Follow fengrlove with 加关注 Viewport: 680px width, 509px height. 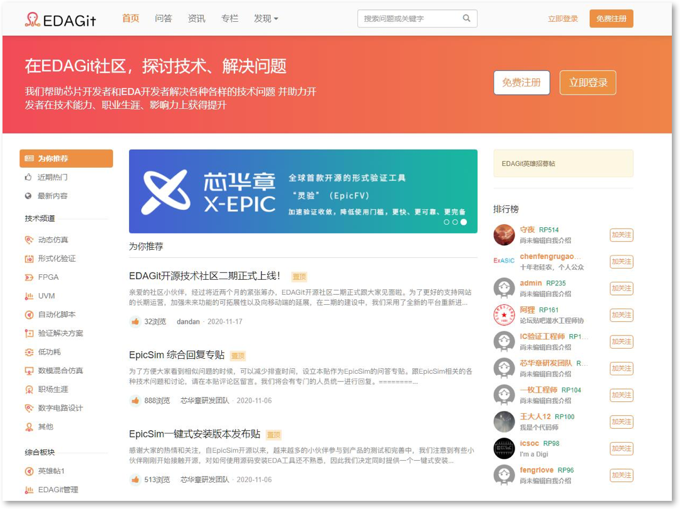pos(622,475)
